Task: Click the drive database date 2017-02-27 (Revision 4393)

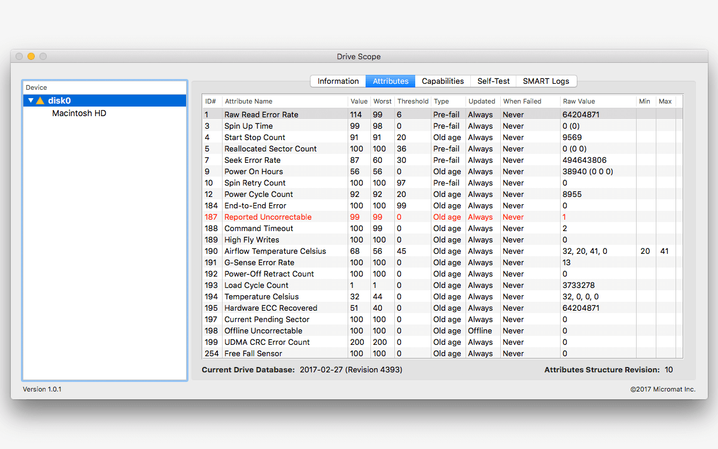Action: [350, 370]
